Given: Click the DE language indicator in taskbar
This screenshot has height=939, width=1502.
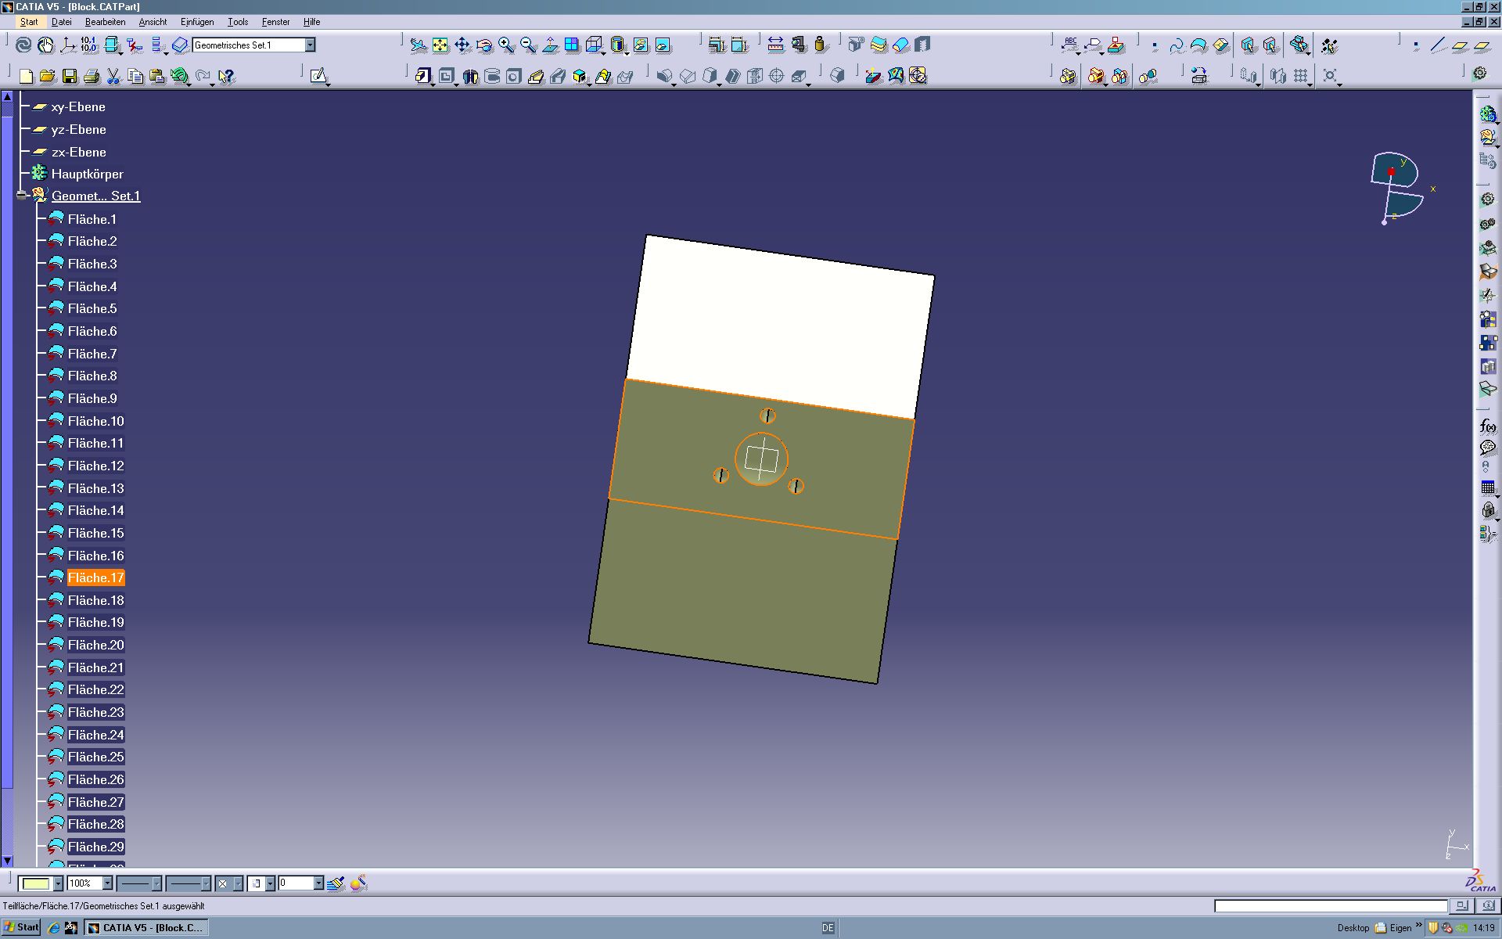Looking at the screenshot, I should [x=828, y=928].
